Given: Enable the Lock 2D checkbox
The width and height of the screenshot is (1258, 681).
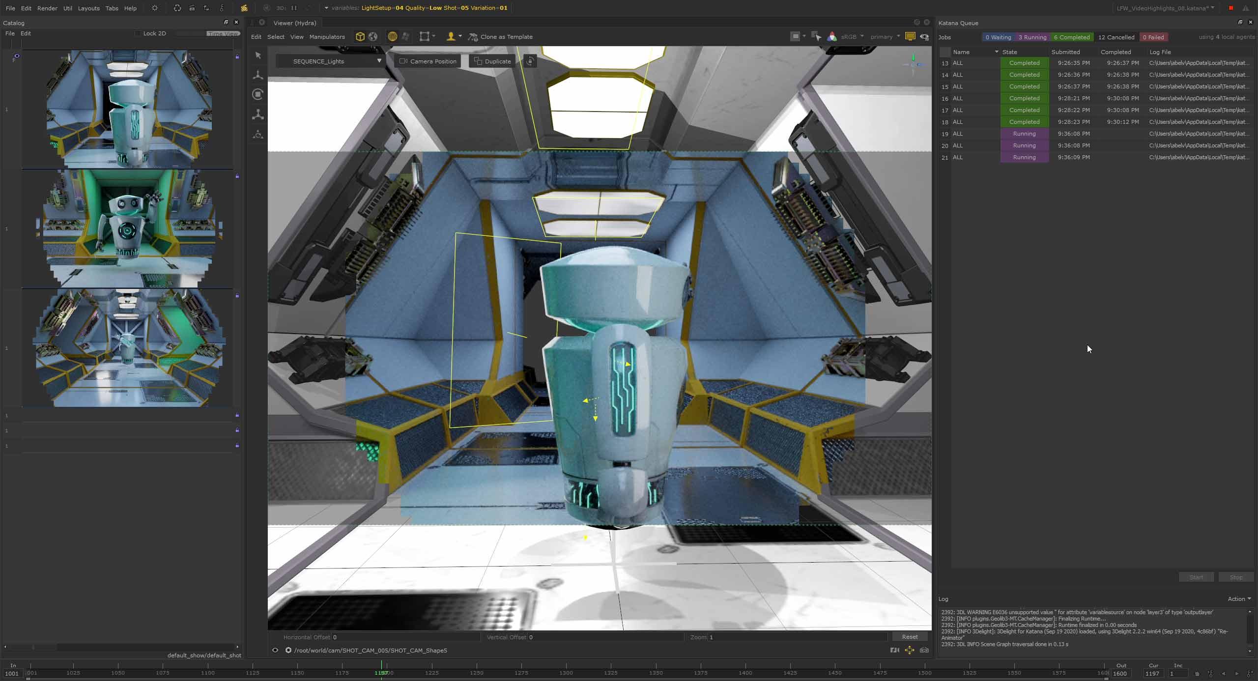Looking at the screenshot, I should [x=138, y=33].
